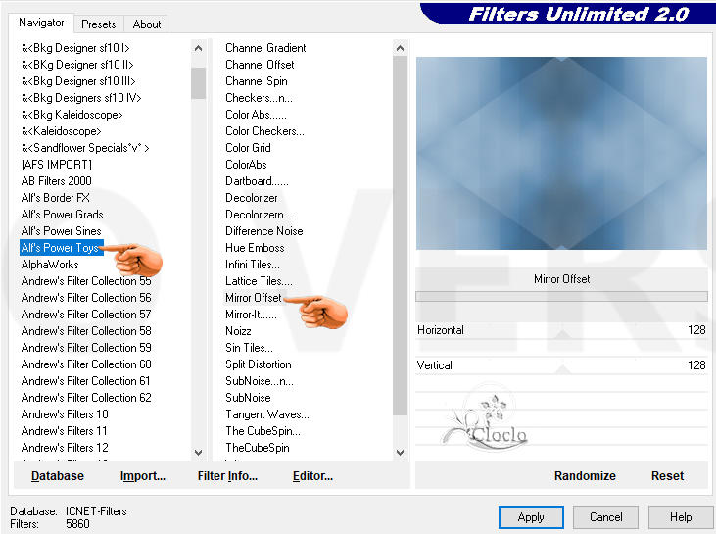The image size is (716, 534).
Task: Choose the Infini Tiles... filter
Action: click(253, 265)
